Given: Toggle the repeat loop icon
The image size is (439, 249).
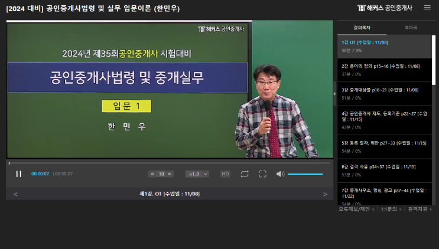Looking at the screenshot, I should click(x=245, y=174).
